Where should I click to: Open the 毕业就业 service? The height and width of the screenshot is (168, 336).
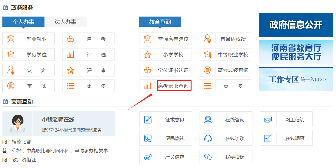[37, 39]
